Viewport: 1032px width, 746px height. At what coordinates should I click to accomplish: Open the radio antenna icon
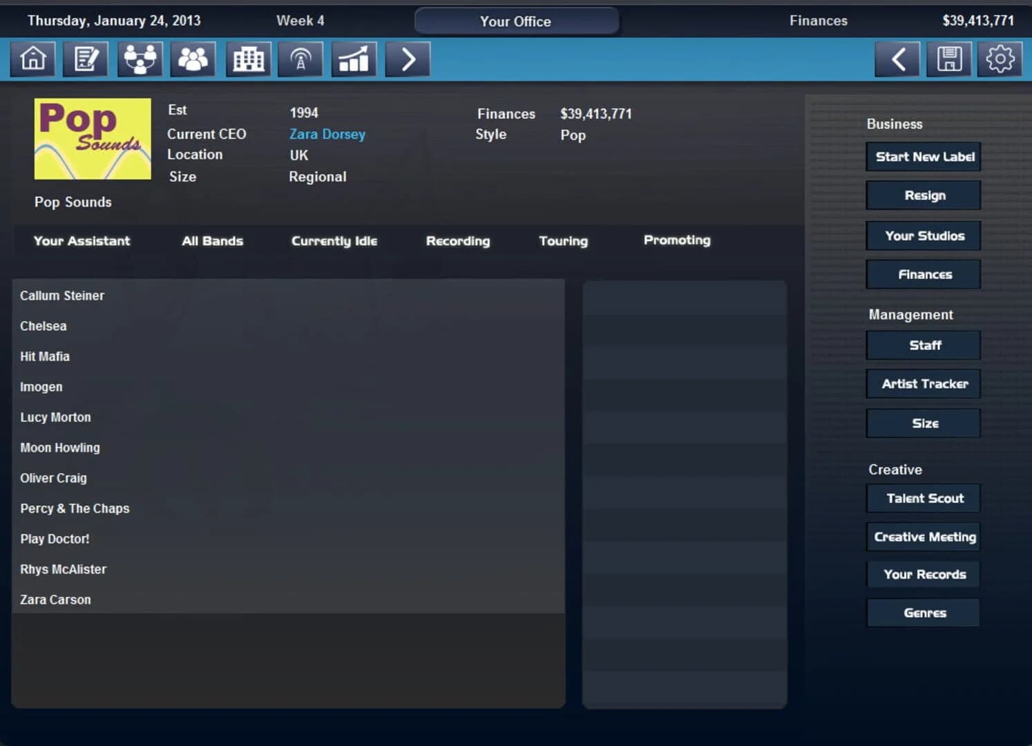(300, 59)
